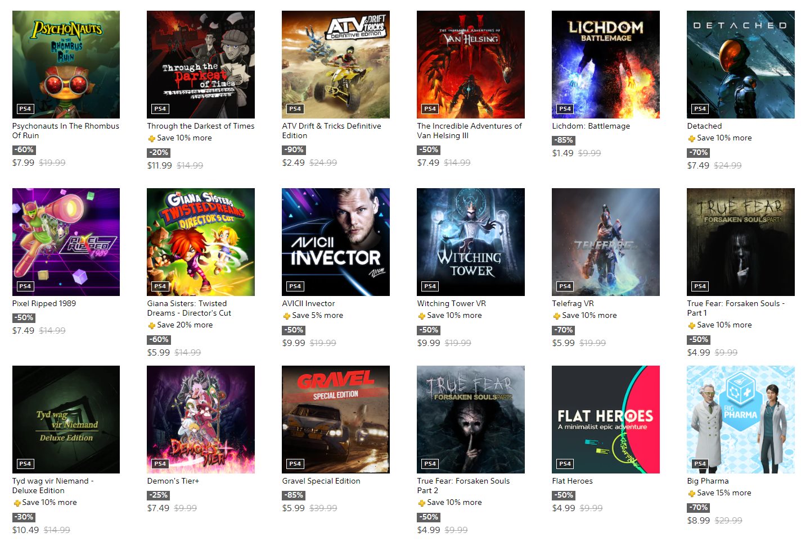Open Pixel Ripped 1989 title link
This screenshot has width=801, height=542.
44,303
